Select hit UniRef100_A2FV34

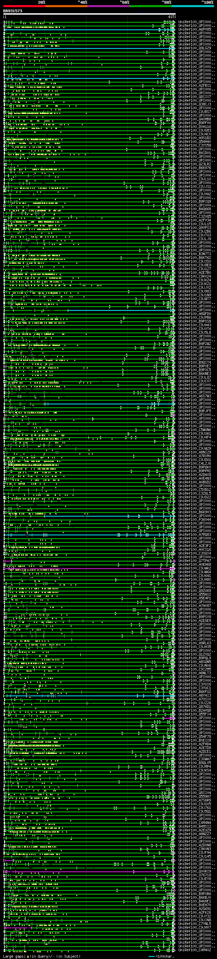tap(195, 220)
